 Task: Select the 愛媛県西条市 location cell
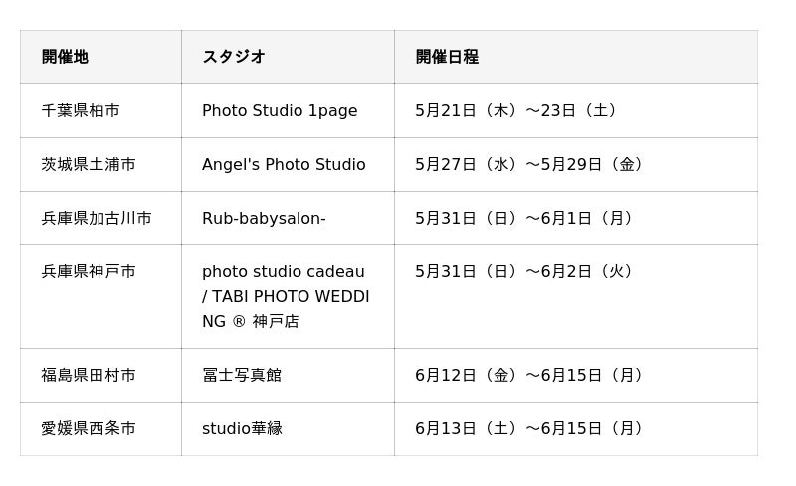(89, 428)
